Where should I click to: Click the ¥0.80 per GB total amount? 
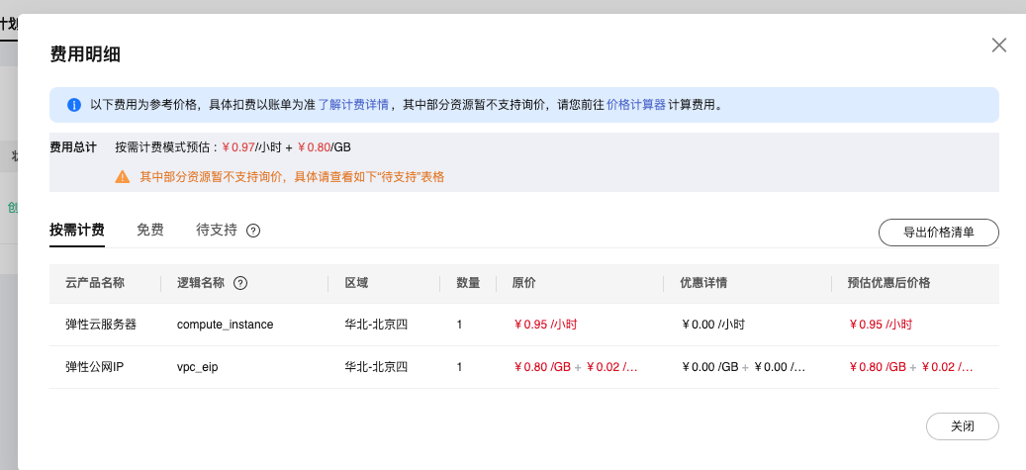coord(314,147)
